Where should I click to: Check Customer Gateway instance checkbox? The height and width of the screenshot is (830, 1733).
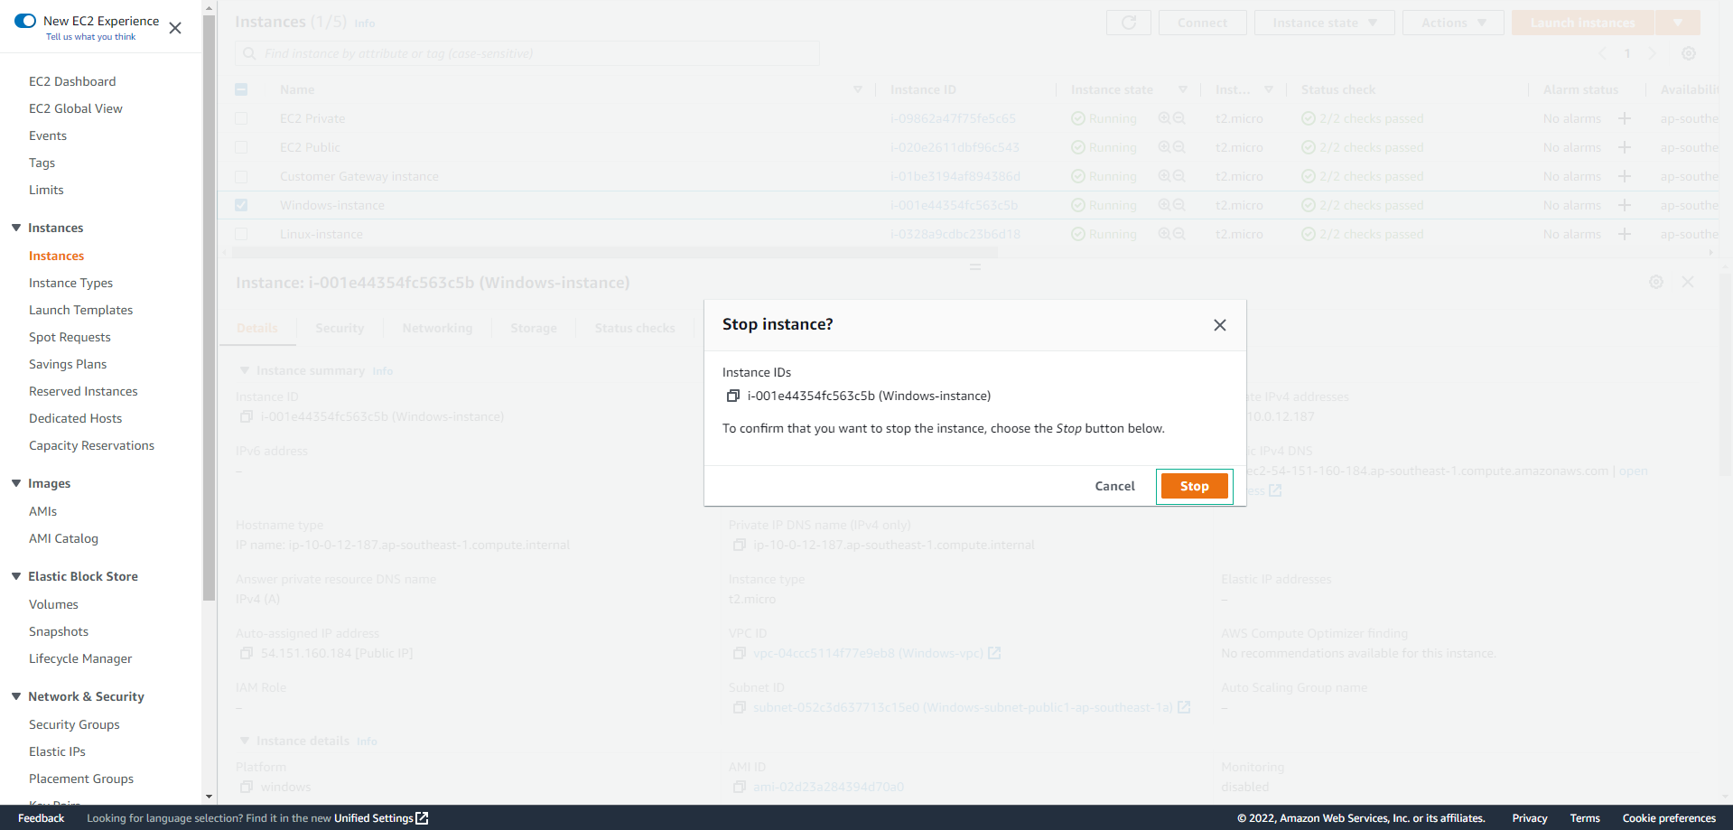pos(241,176)
